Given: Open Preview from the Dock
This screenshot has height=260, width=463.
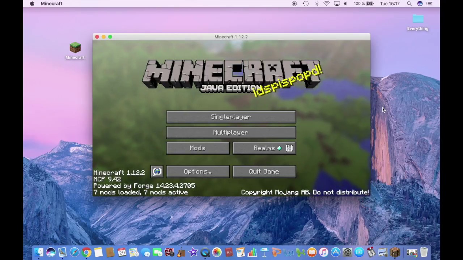Looking at the screenshot, I should [x=382, y=252].
